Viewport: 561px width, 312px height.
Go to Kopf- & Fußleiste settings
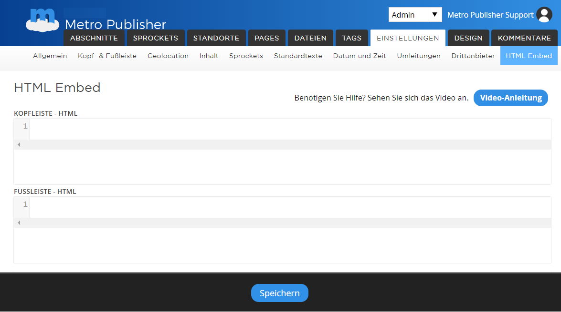coord(107,56)
